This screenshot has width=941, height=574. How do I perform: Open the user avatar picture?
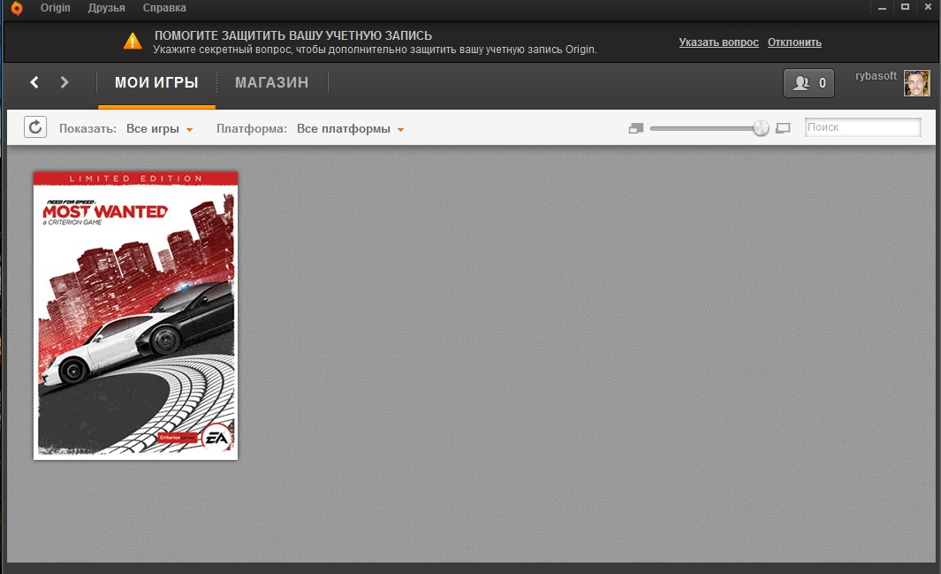916,83
